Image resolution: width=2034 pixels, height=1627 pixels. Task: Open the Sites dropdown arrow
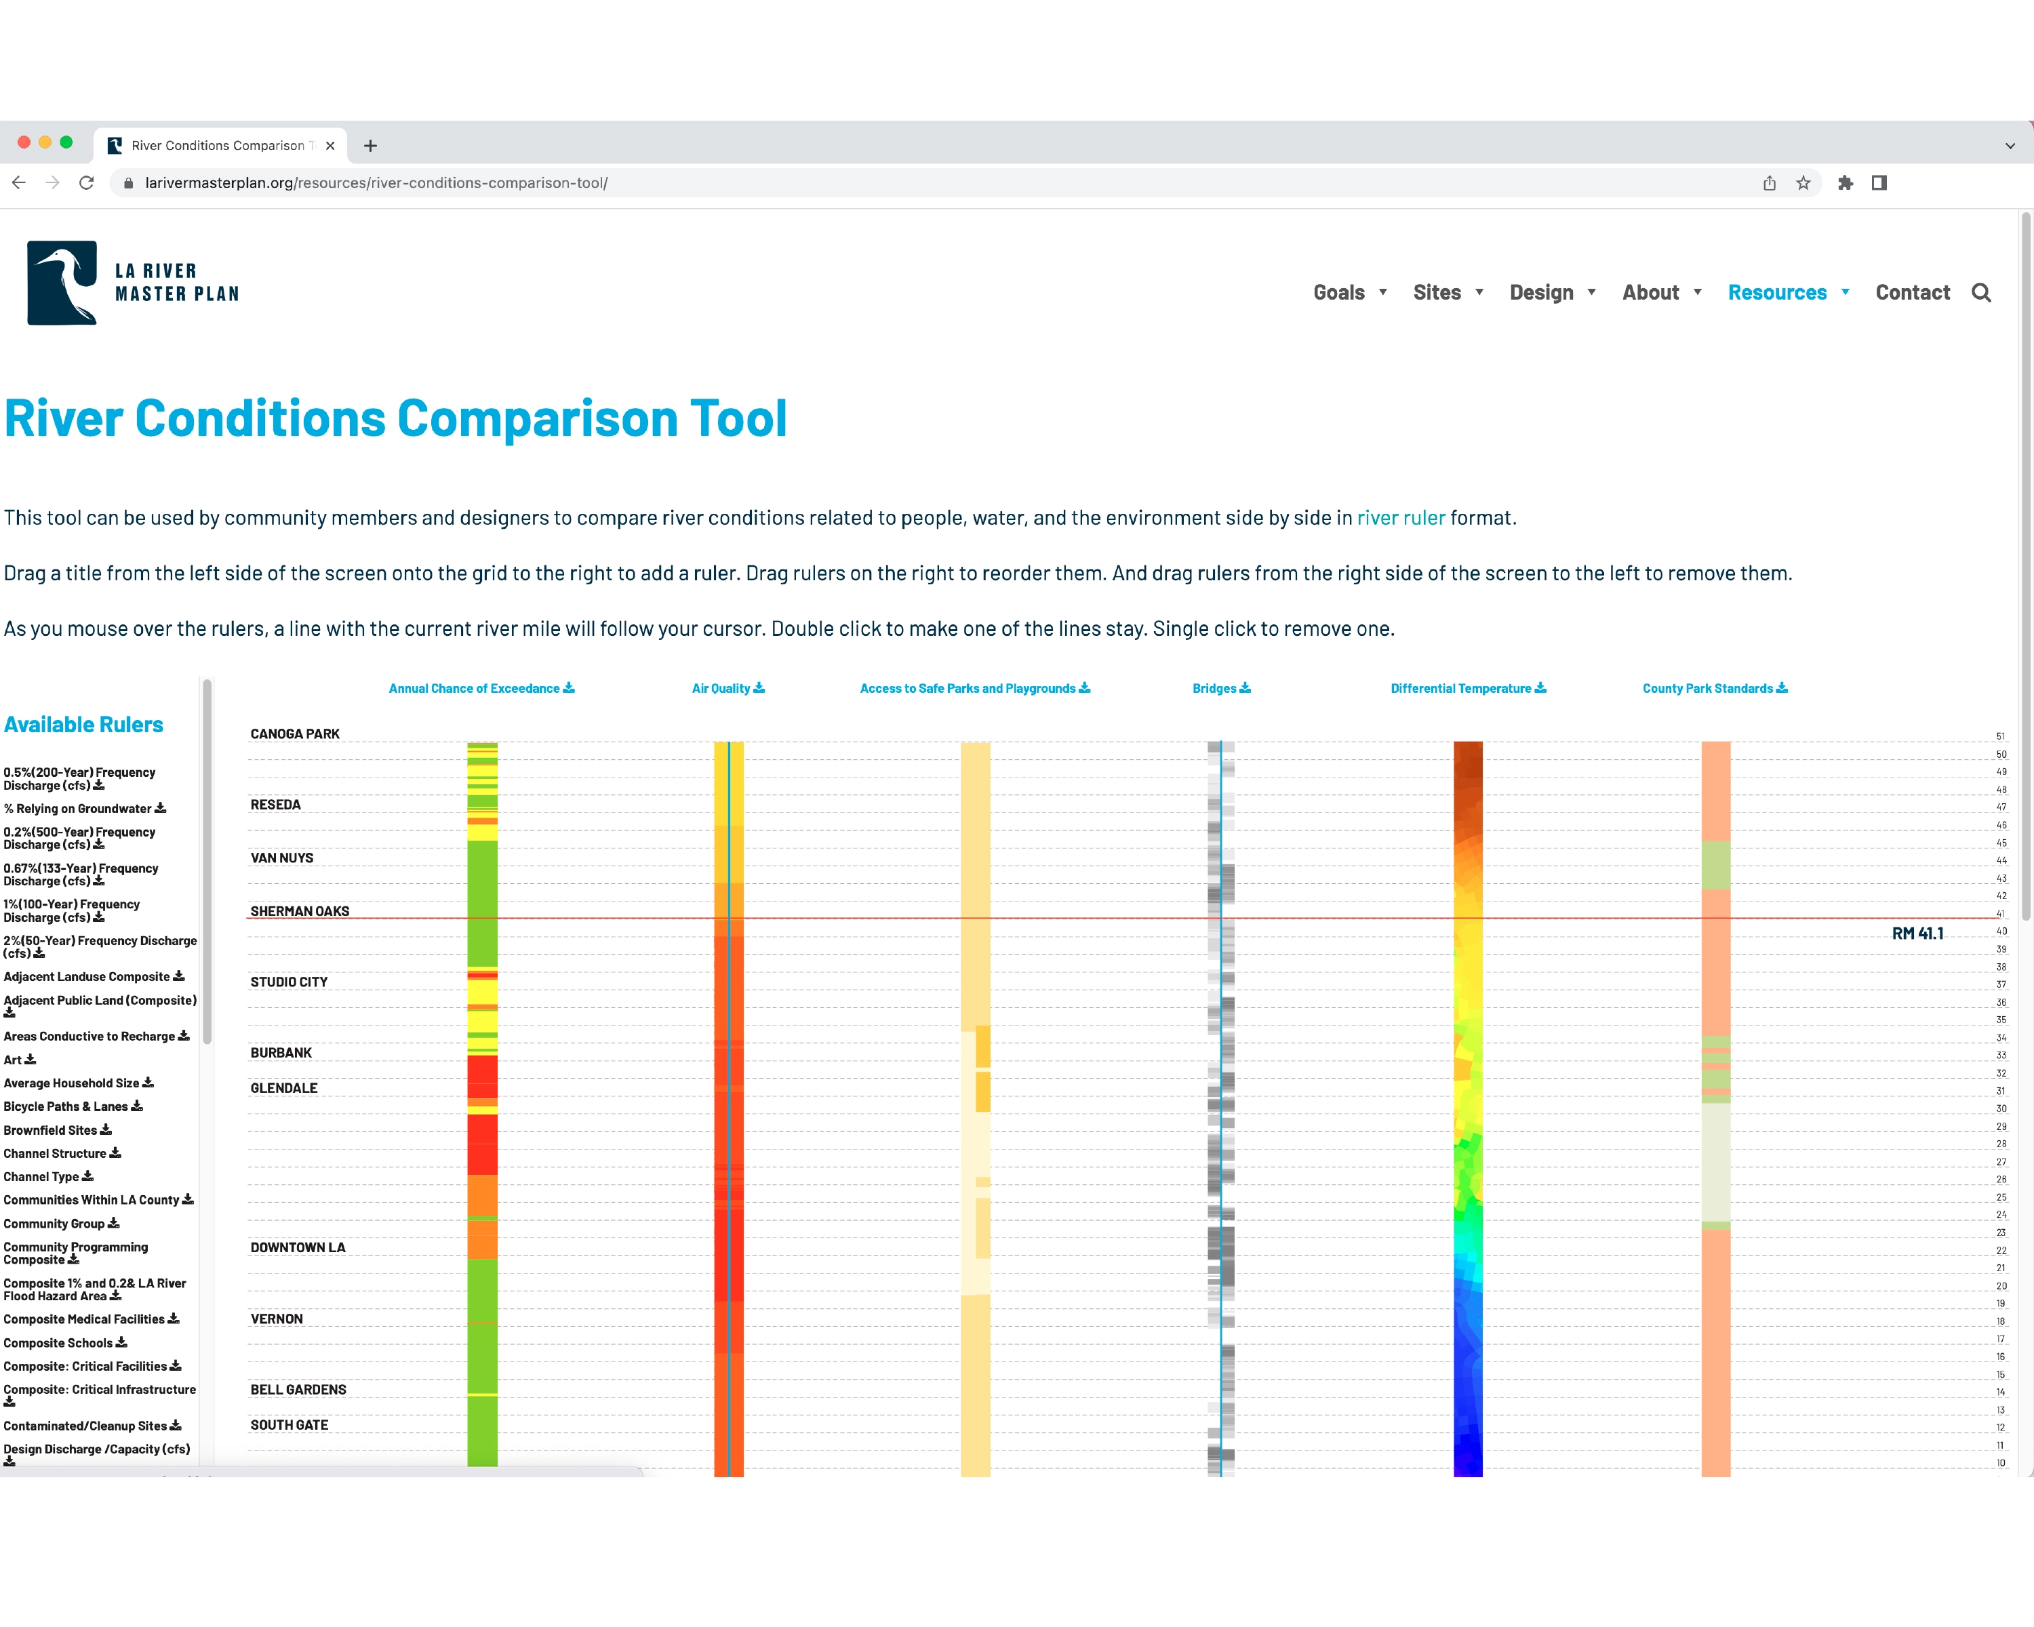1479,292
